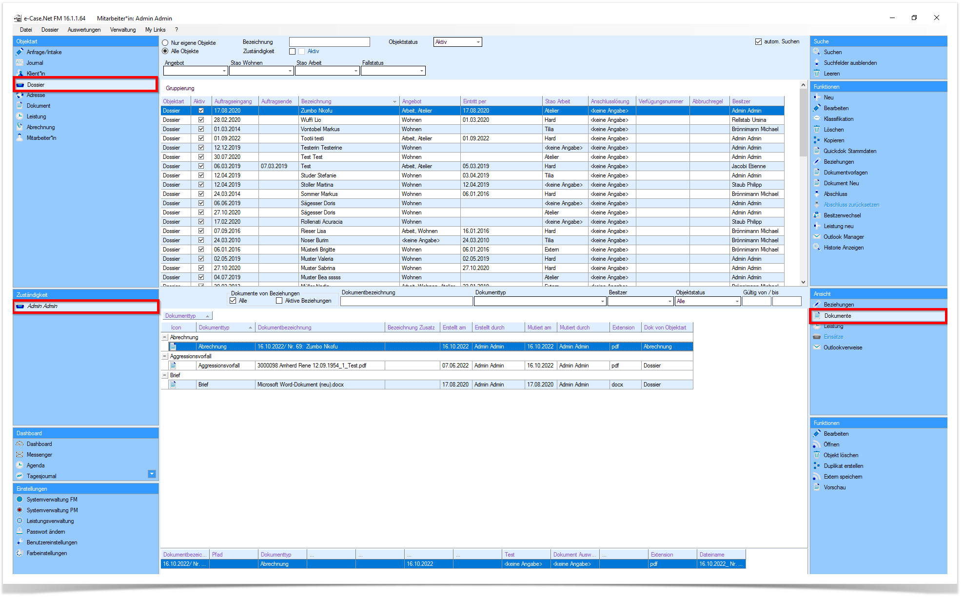Open the Dokument object type
Image resolution: width=964 pixels, height=598 pixels.
39,106
